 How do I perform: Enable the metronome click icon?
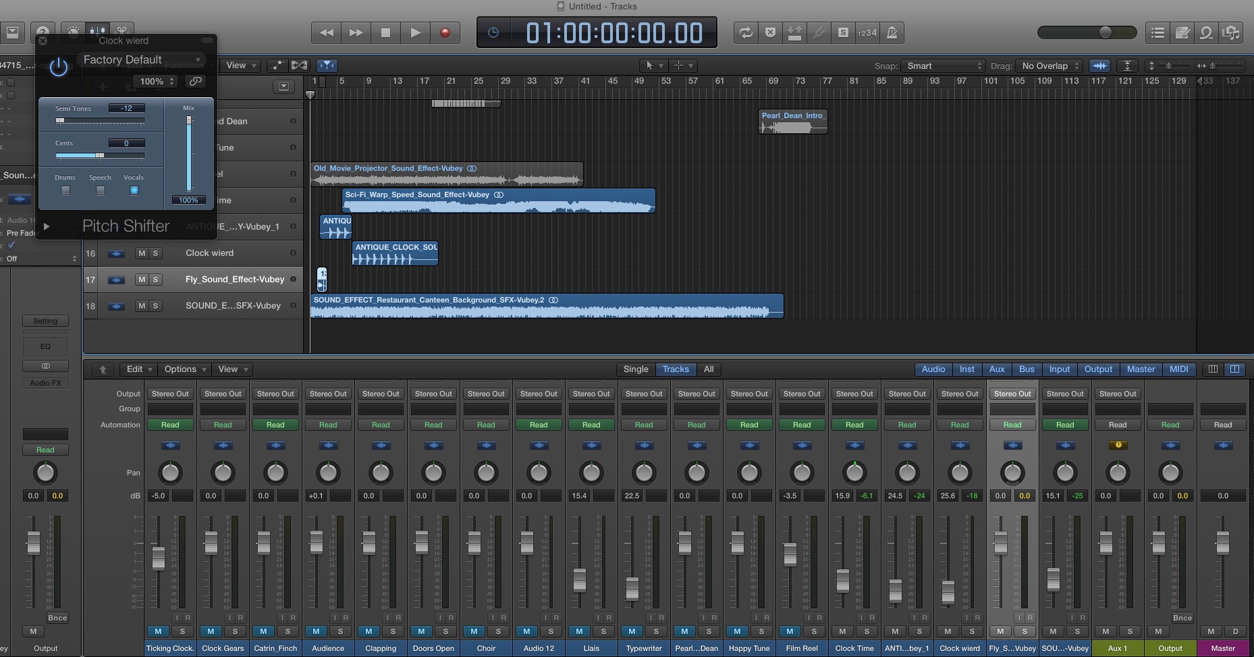[x=892, y=32]
